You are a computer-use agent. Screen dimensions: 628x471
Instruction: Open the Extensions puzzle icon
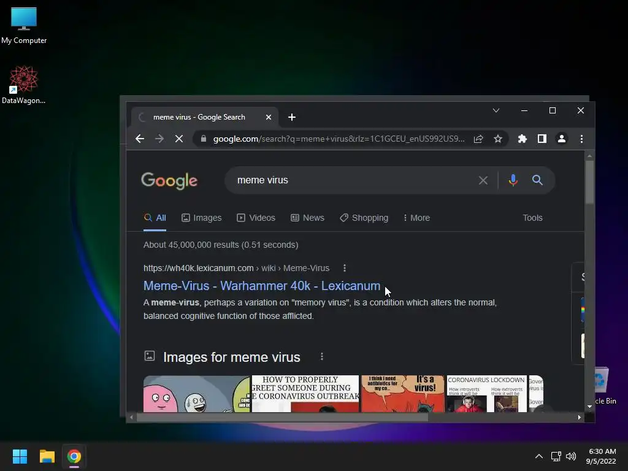[523, 139]
